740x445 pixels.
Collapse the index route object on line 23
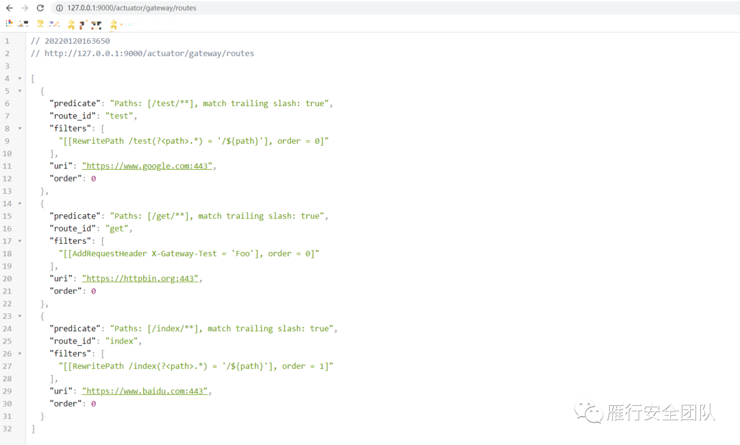pos(20,316)
